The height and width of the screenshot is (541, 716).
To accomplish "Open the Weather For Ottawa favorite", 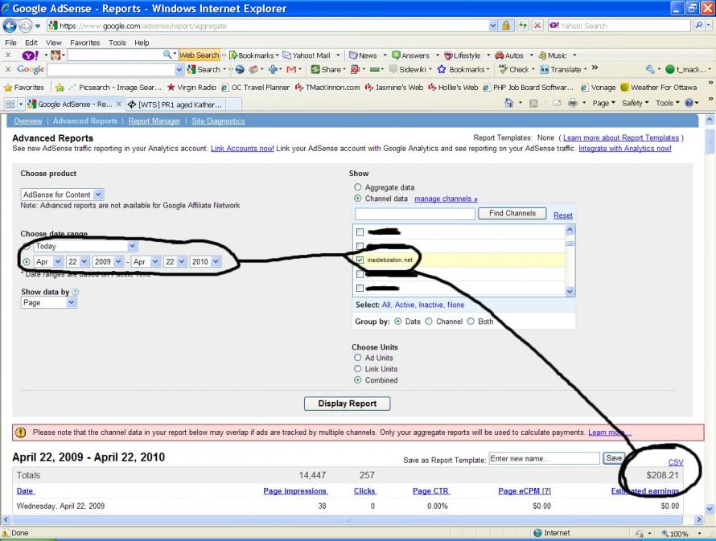I will coord(658,88).
